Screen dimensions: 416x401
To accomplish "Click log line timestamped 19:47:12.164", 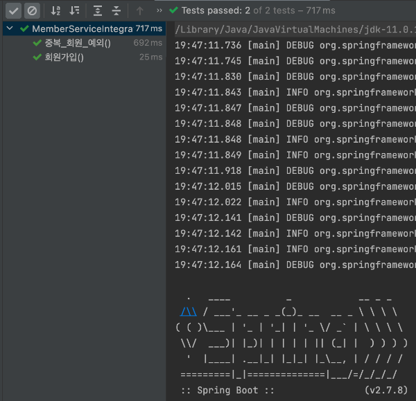I will (x=295, y=265).
